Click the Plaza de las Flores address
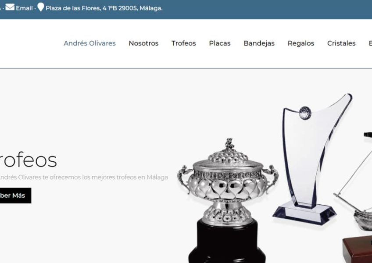 104,8
